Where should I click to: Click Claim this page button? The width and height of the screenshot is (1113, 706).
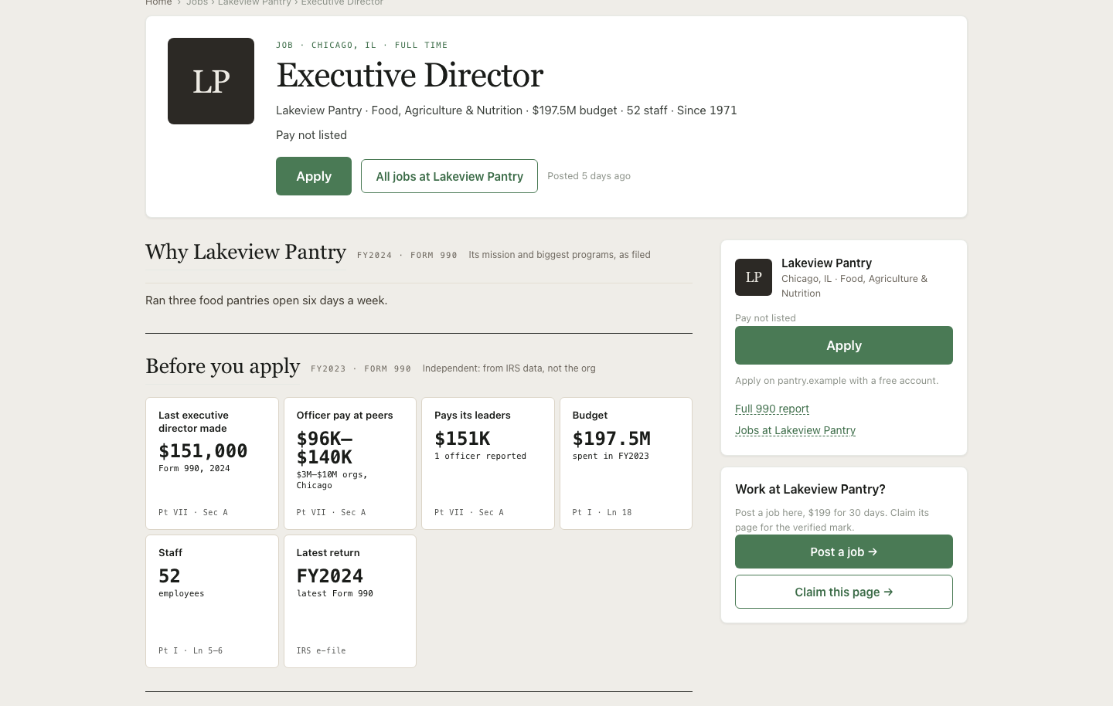pyautogui.click(x=844, y=592)
